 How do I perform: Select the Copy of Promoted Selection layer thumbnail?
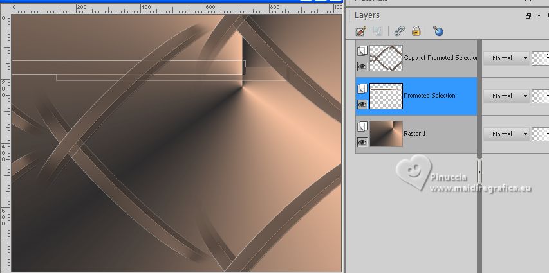click(x=386, y=58)
